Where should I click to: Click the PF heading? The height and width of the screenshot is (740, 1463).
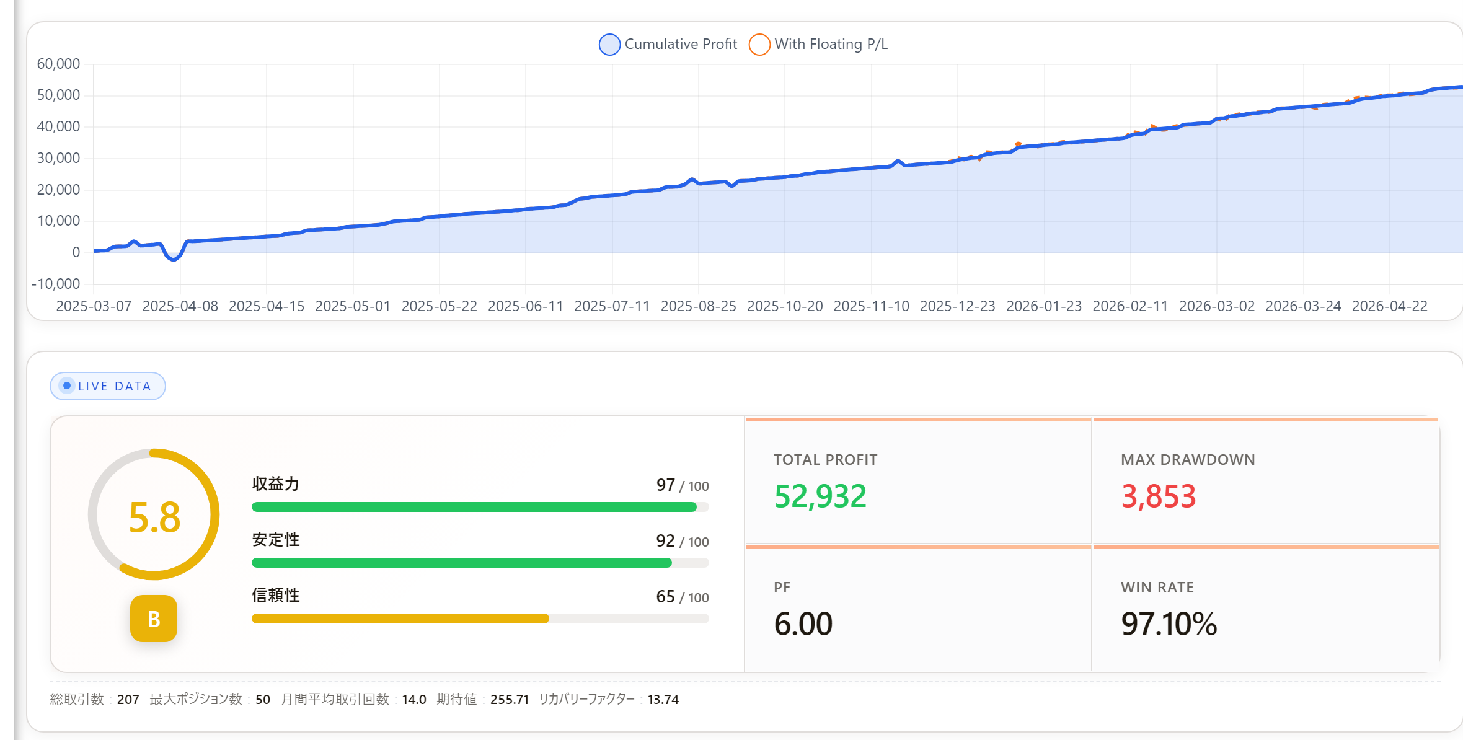pos(782,588)
